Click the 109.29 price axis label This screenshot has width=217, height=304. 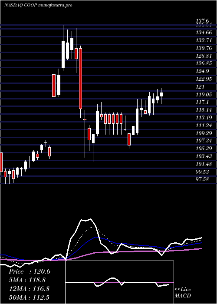[x=204, y=133]
